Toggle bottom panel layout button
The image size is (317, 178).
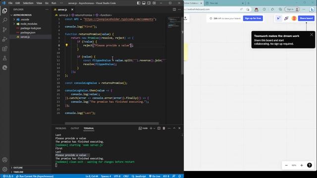(144, 3)
